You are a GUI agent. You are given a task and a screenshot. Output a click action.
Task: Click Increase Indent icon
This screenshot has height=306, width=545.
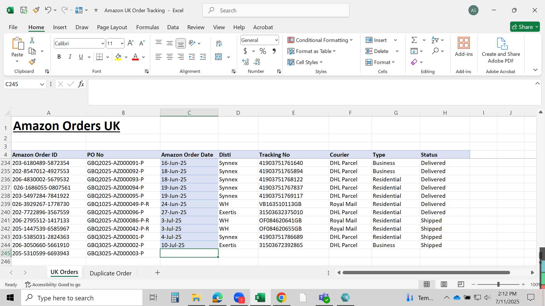203,57
